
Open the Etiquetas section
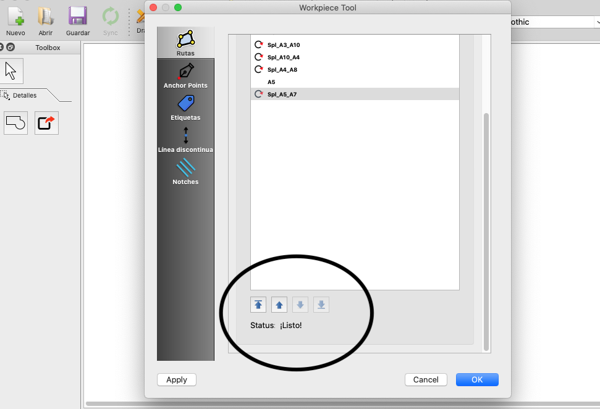[185, 108]
